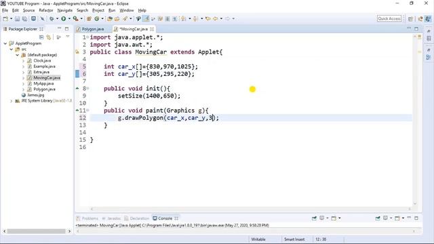The width and height of the screenshot is (434, 244).
Task: Click the New Java Class icon
Action: click(96, 18)
